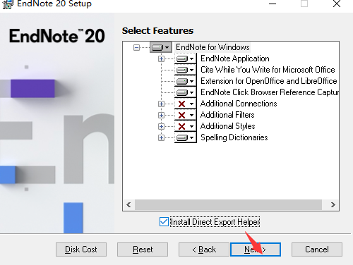Select the Additional Styles tree label
Image resolution: width=353 pixels, height=265 pixels.
227,126
